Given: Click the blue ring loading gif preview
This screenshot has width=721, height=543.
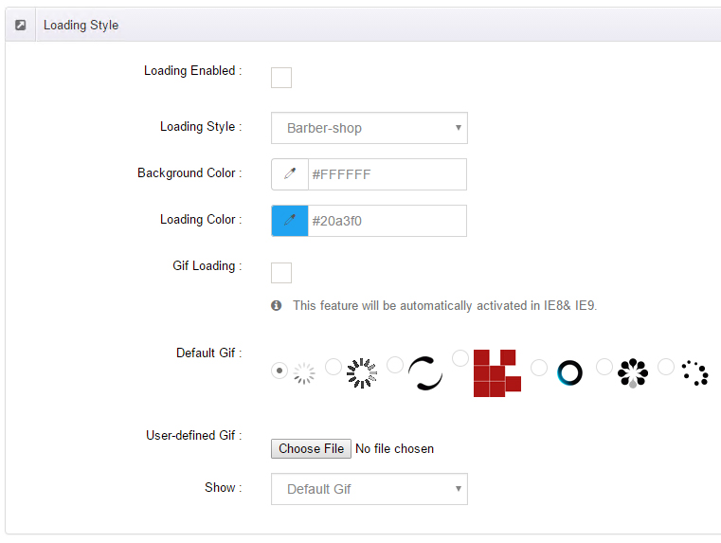Looking at the screenshot, I should [569, 372].
